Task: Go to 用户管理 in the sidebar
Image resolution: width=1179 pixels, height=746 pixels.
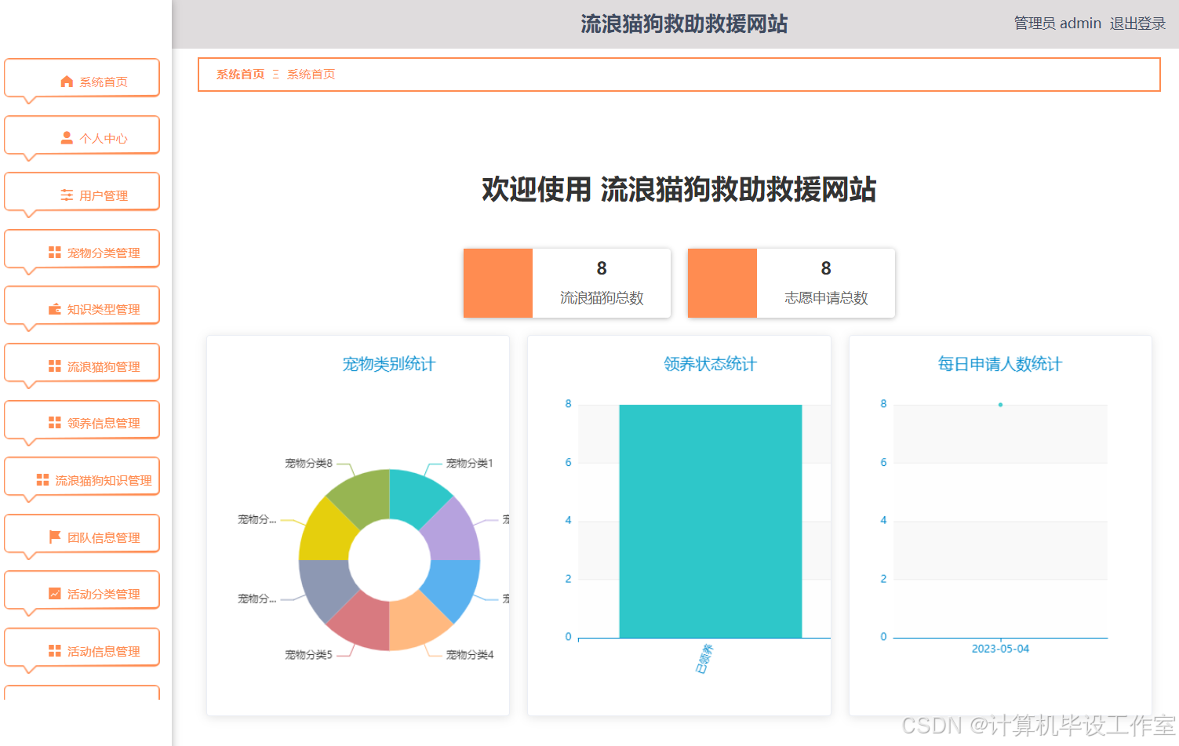Action: point(82,193)
